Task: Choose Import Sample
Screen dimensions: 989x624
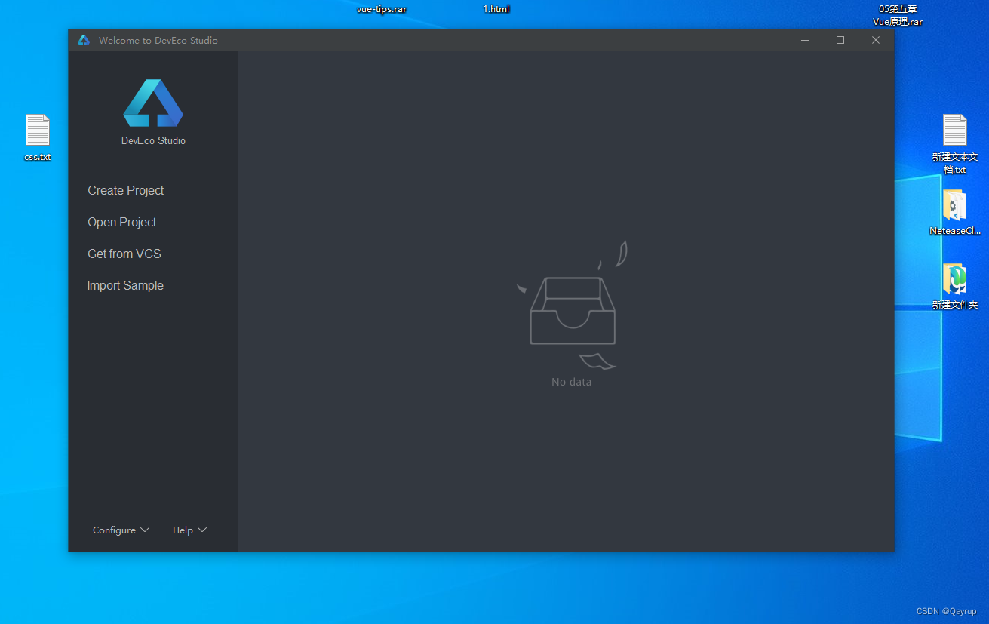Action: (x=125, y=286)
